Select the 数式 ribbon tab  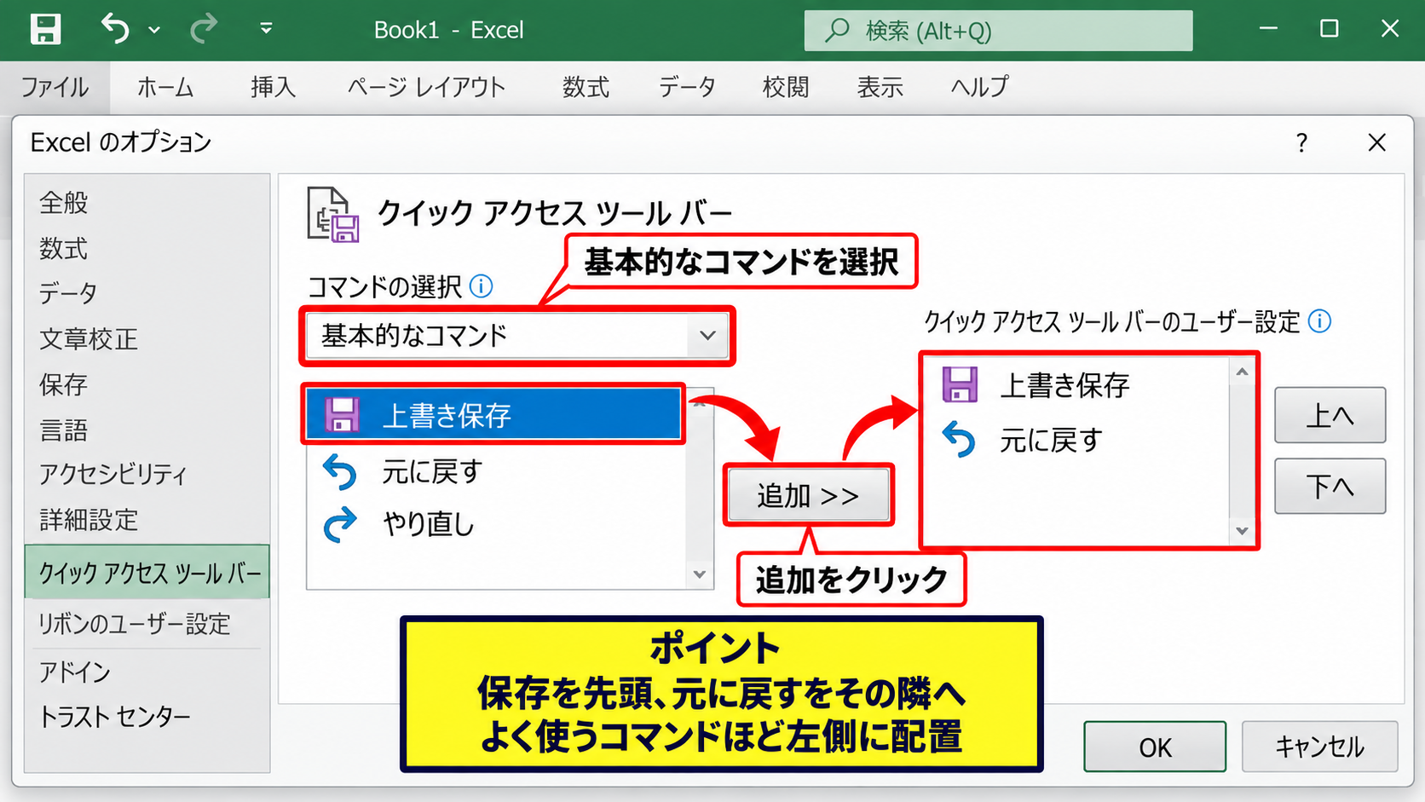(x=586, y=87)
